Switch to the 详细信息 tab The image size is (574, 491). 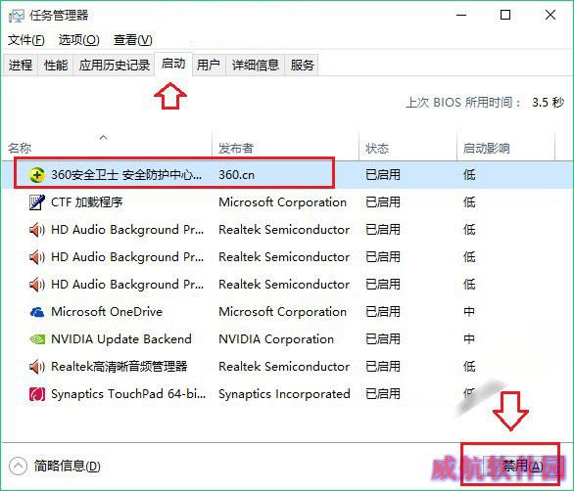tap(255, 66)
